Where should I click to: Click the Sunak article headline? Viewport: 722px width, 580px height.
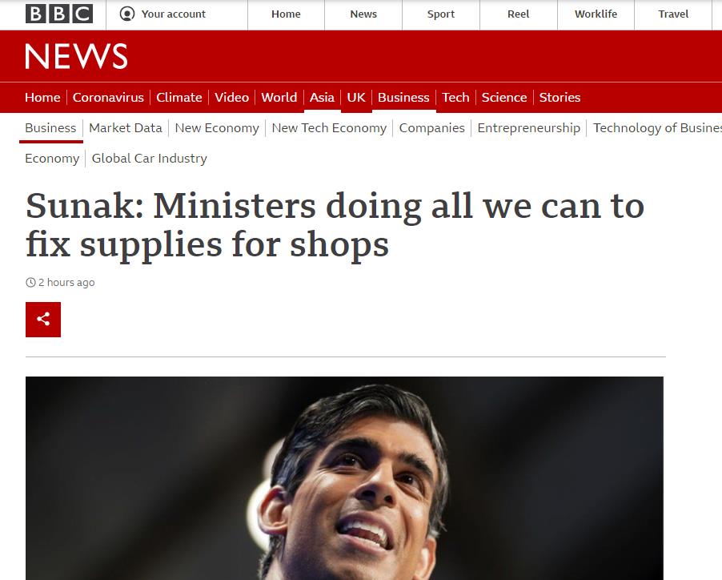click(x=335, y=225)
